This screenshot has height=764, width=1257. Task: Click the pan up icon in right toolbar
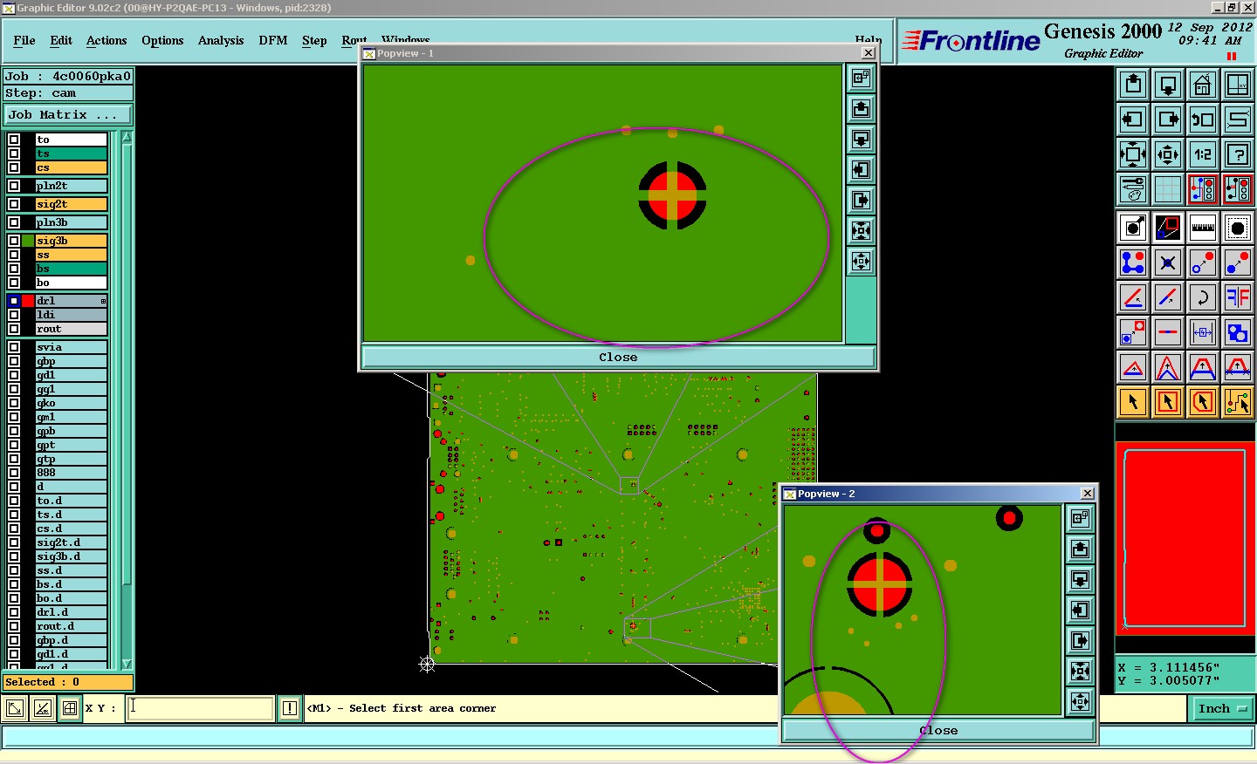click(x=1133, y=85)
